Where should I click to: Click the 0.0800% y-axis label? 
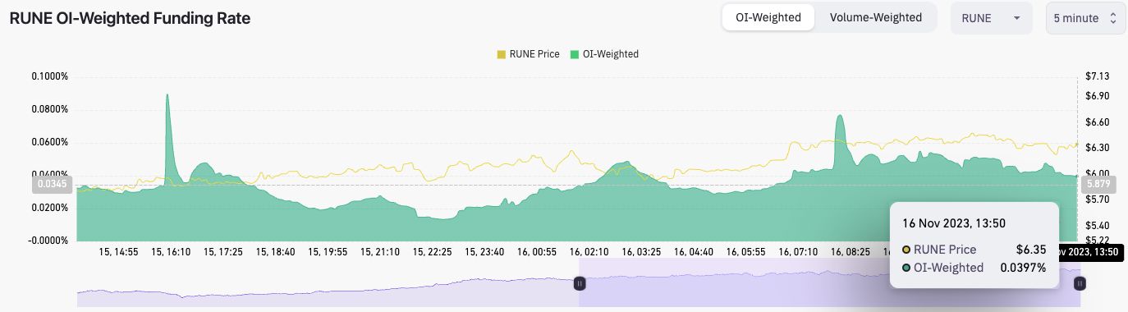50,109
